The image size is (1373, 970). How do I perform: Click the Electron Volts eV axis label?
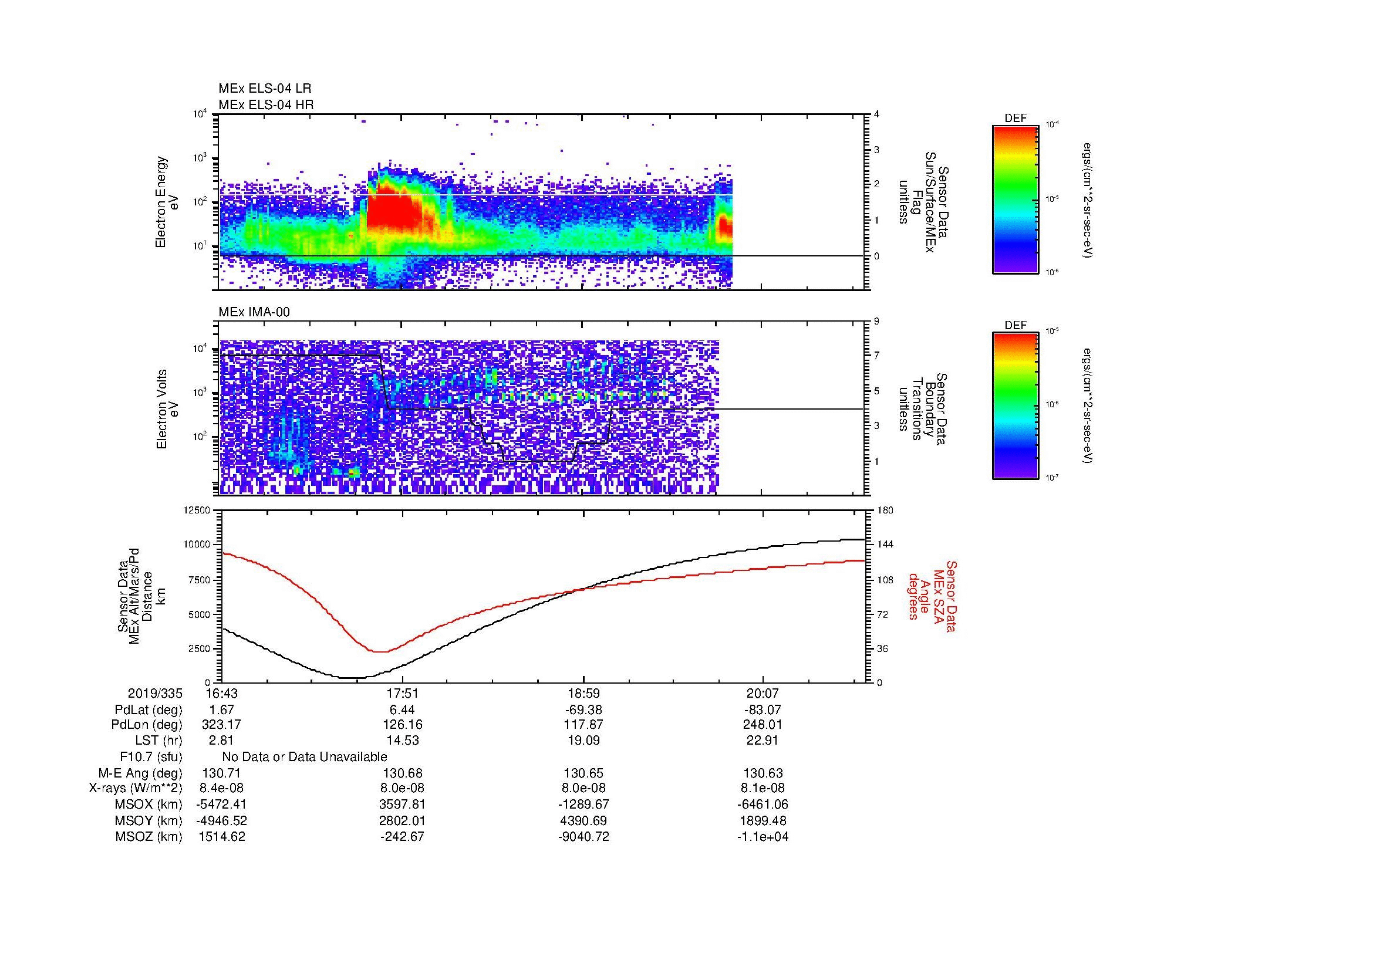coord(167,409)
